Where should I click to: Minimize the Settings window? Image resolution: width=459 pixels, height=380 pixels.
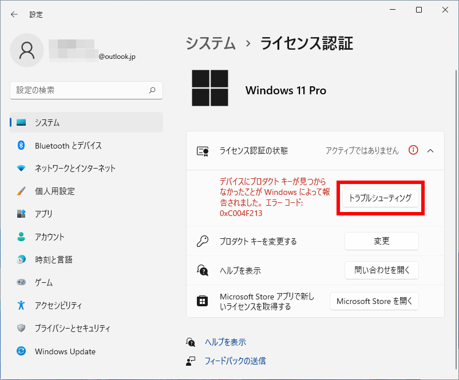pos(393,10)
